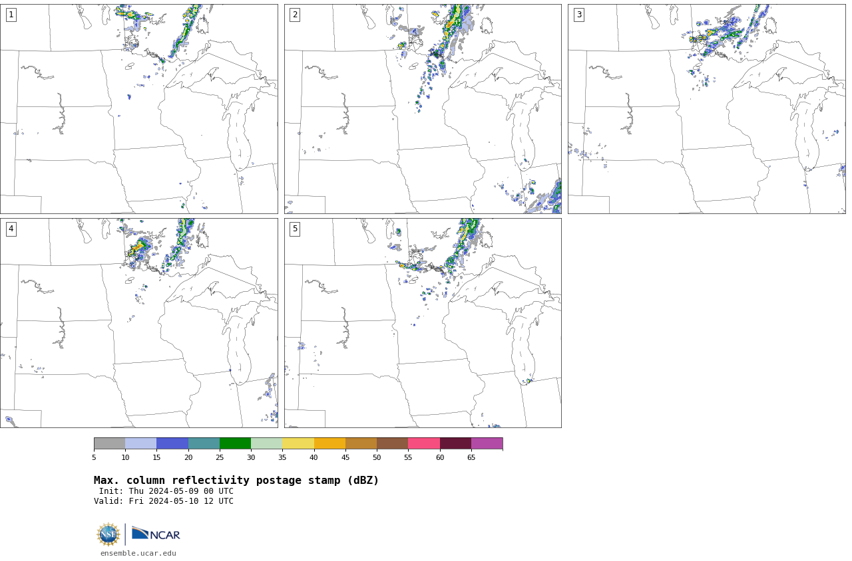Image resolution: width=852 pixels, height=561 pixels.
Task: Click the NCAR logo
Action: coord(156,534)
